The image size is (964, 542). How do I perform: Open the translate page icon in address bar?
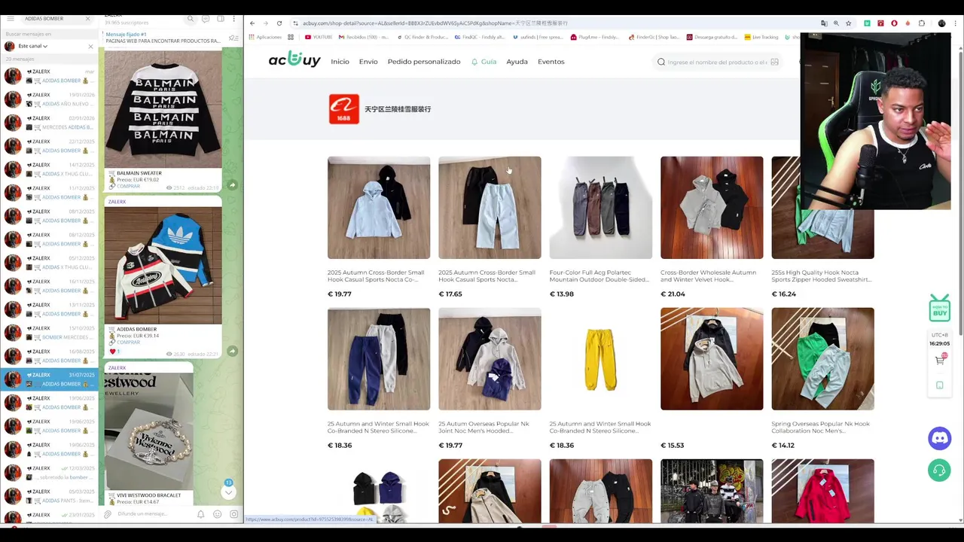tap(823, 23)
